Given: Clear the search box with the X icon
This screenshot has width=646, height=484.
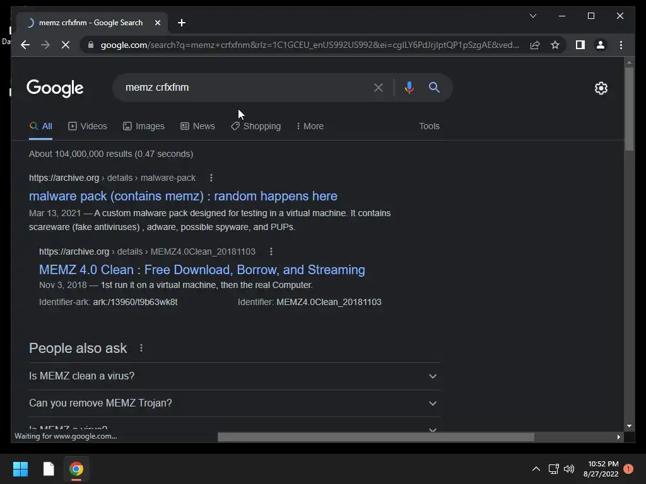Looking at the screenshot, I should [x=379, y=87].
